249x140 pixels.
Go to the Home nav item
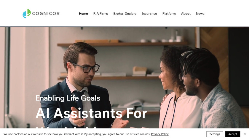pos(83,14)
